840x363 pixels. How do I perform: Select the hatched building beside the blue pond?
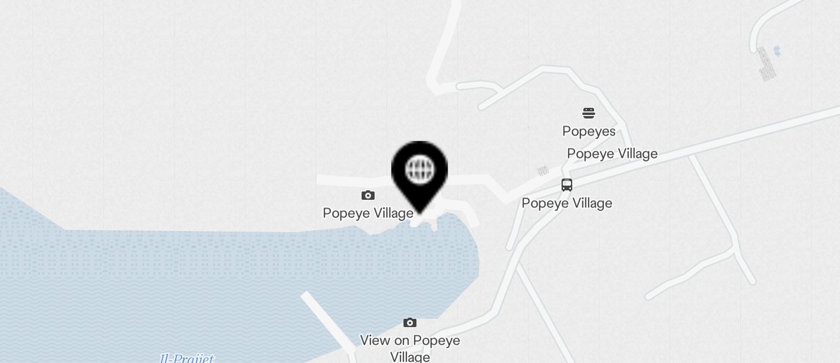(766, 64)
